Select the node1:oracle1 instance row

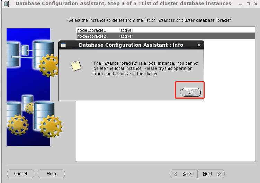point(165,30)
